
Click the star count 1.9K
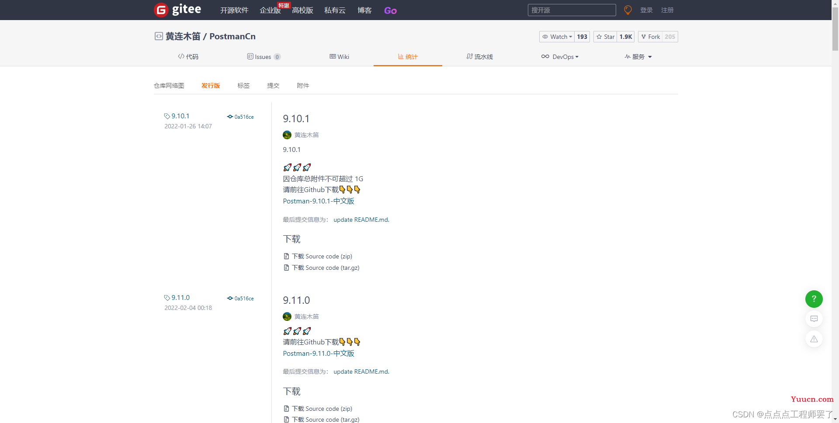(626, 37)
